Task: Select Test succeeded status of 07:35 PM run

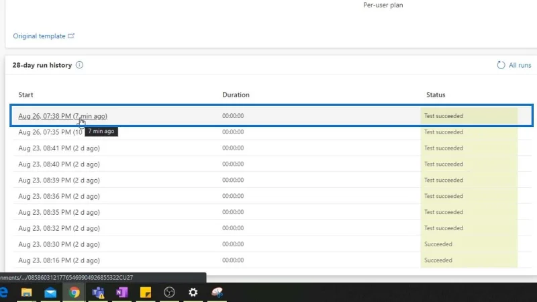Action: point(444,132)
